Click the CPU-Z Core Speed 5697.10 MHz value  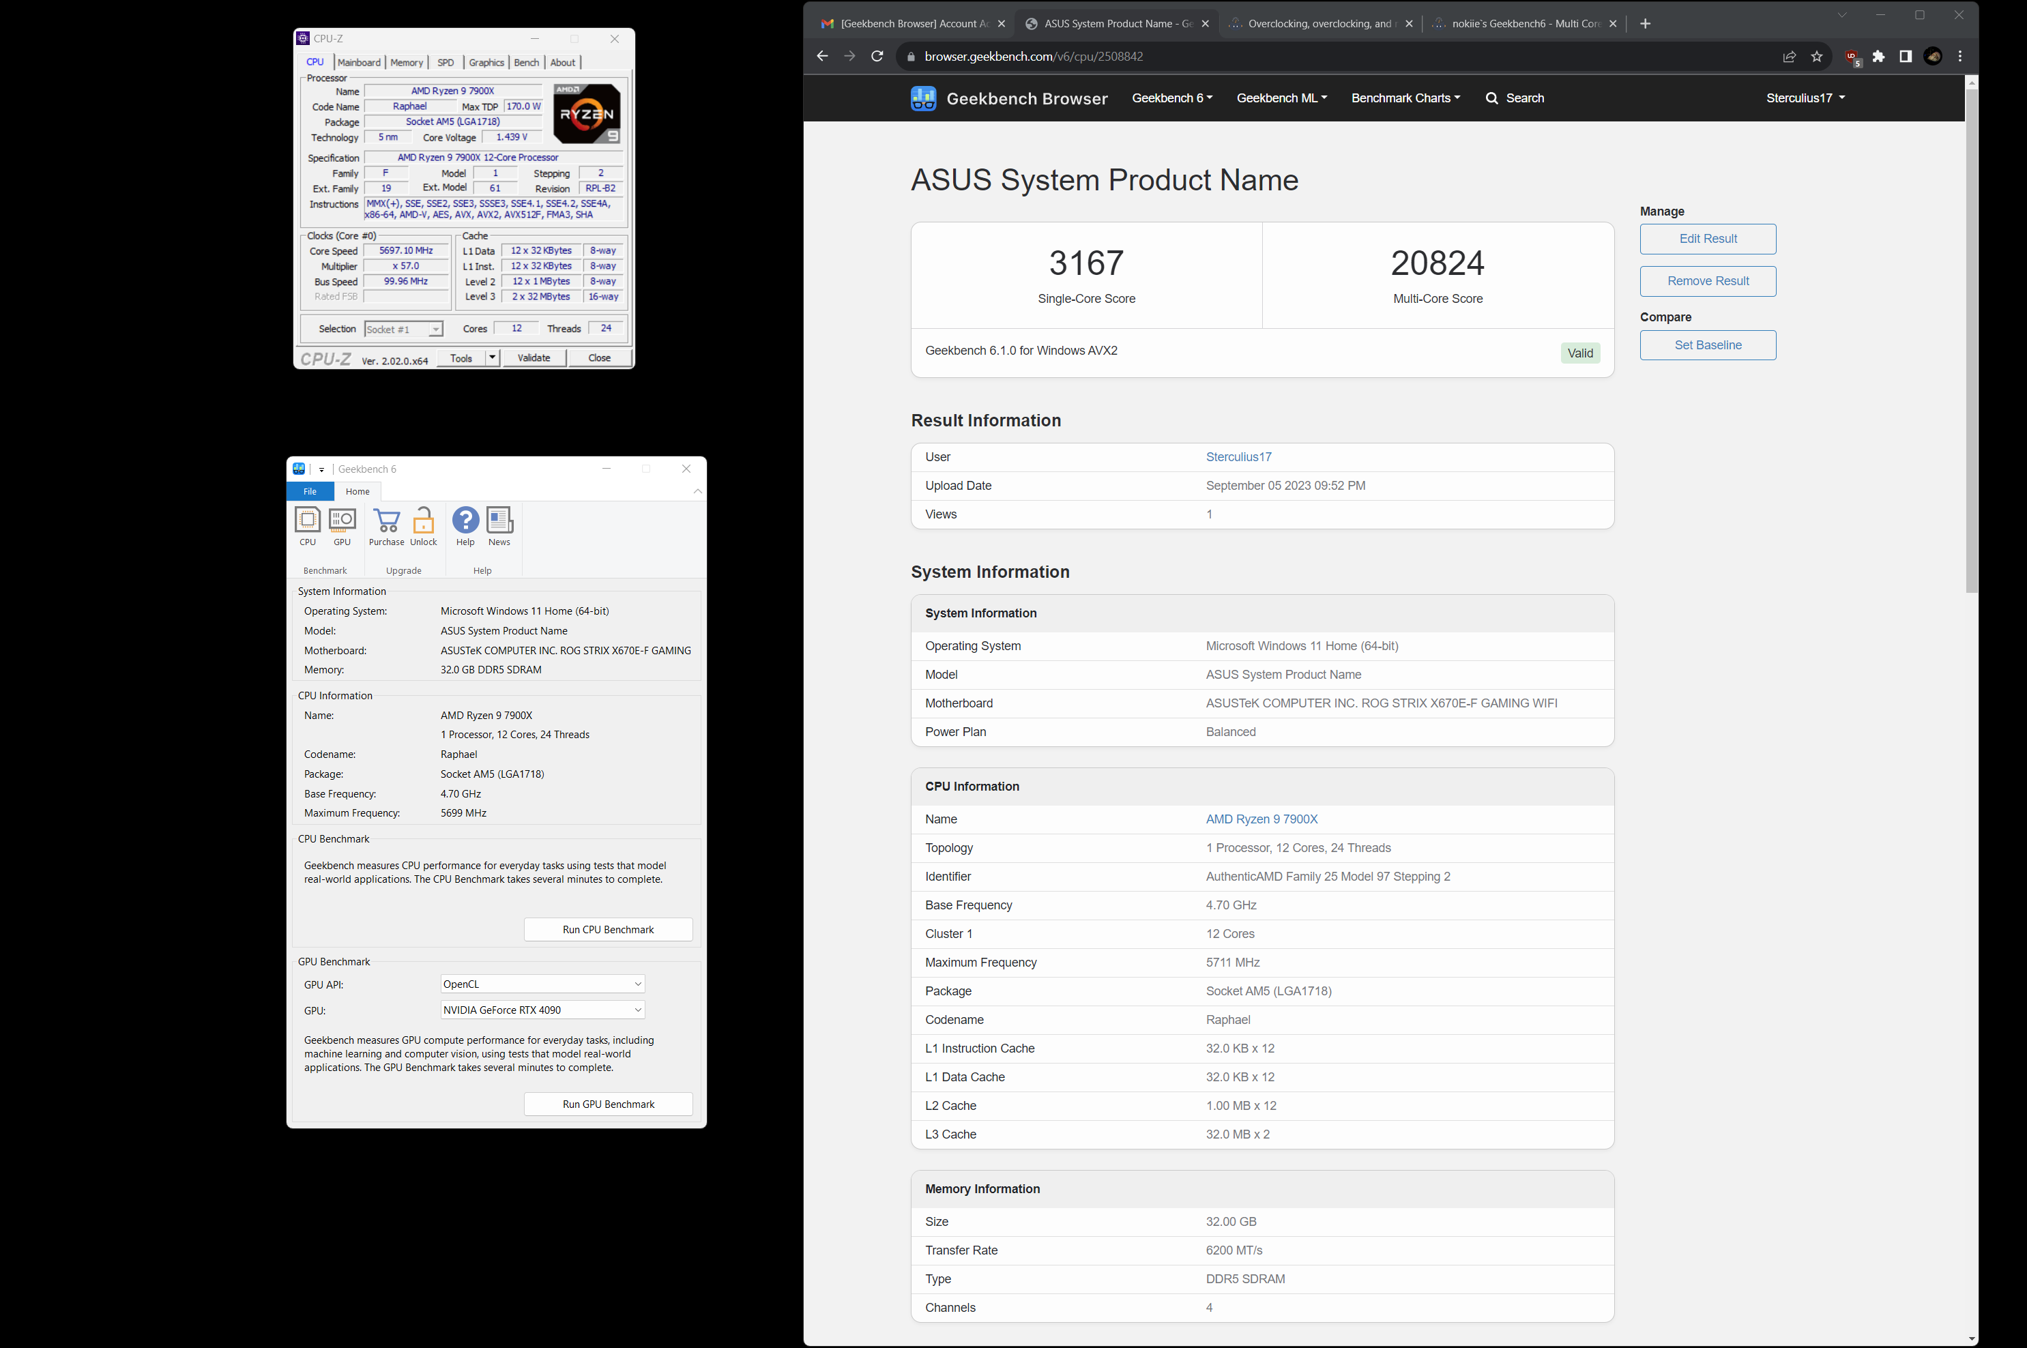tap(406, 250)
